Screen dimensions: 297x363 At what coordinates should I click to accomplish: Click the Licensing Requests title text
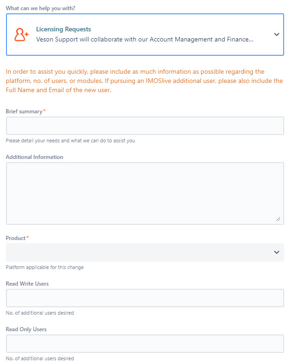click(64, 29)
